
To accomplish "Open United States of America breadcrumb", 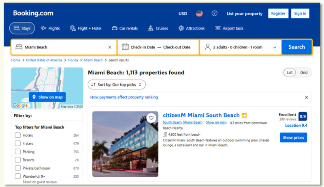I will [44, 60].
